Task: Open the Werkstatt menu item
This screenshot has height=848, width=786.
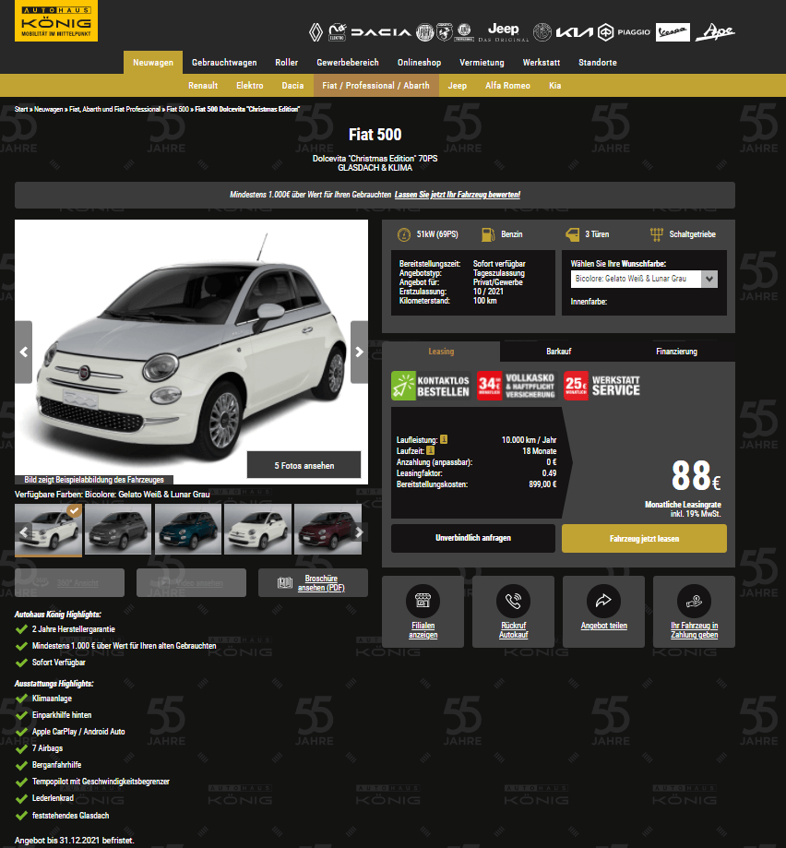Action: tap(542, 62)
